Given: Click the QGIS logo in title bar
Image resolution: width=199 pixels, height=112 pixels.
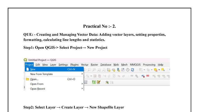Looking at the screenshot, I should [25, 60].
